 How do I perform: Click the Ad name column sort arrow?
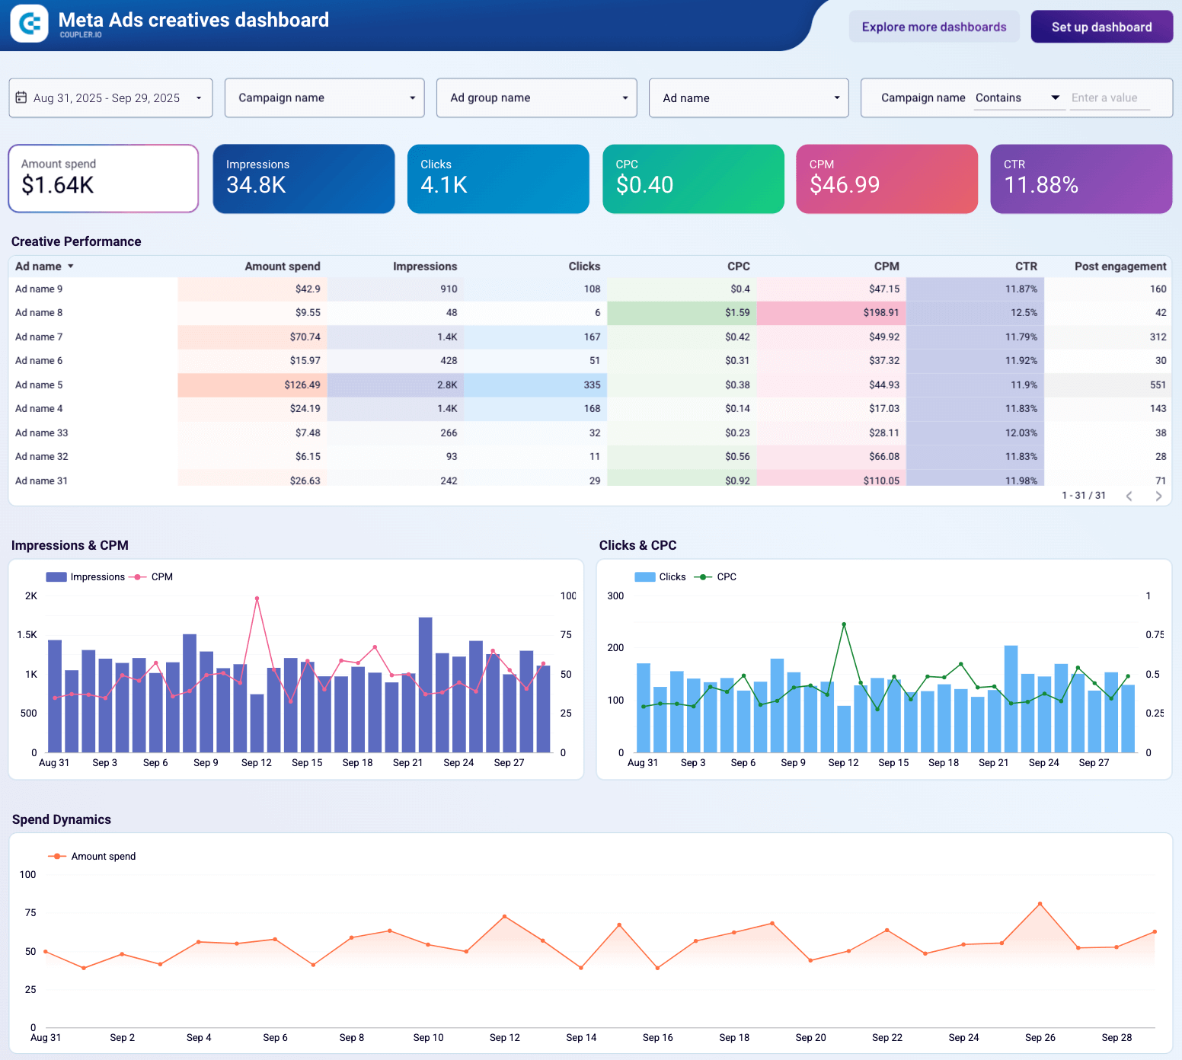point(71,267)
